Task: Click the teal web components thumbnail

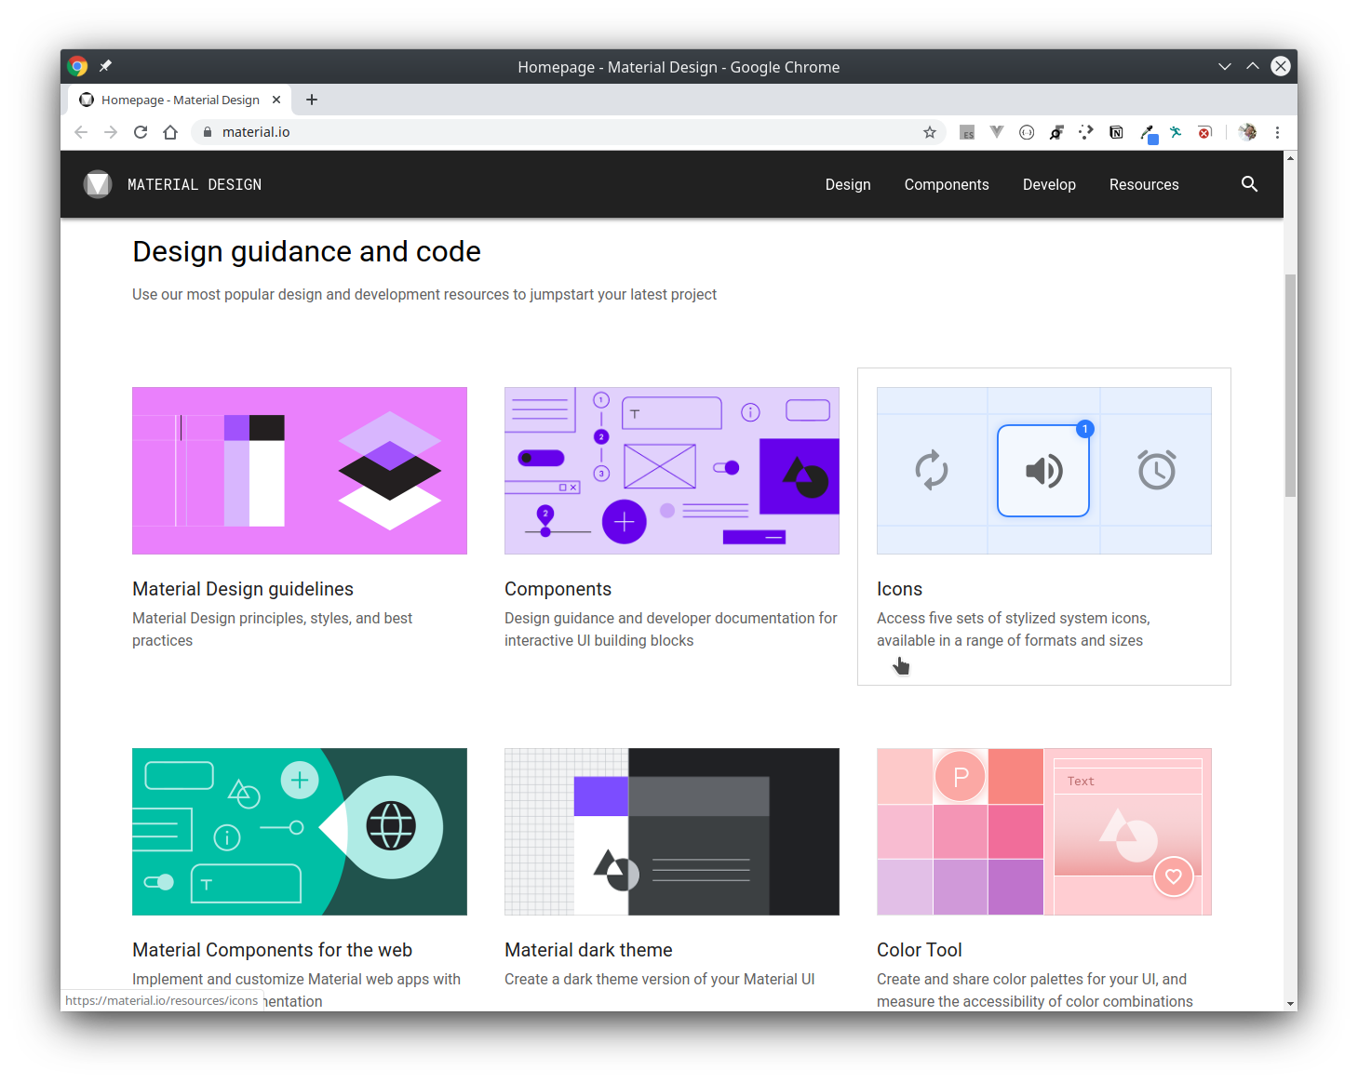Action: click(300, 832)
